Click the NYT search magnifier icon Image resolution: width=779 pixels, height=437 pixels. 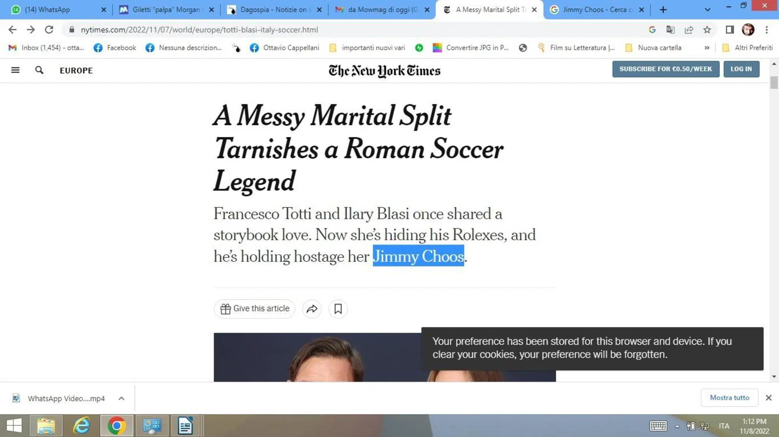(39, 70)
